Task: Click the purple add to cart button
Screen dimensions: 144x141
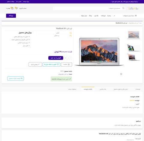Action: point(56,58)
